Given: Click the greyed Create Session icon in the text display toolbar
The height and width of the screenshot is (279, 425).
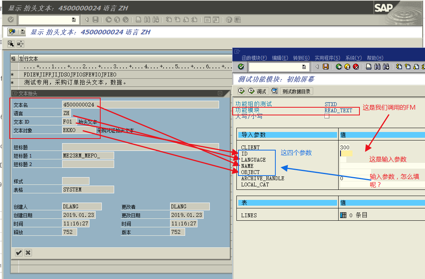Looking at the screenshot, I should coord(207,20).
